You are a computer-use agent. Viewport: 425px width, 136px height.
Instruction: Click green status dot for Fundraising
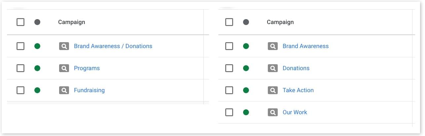[37, 90]
